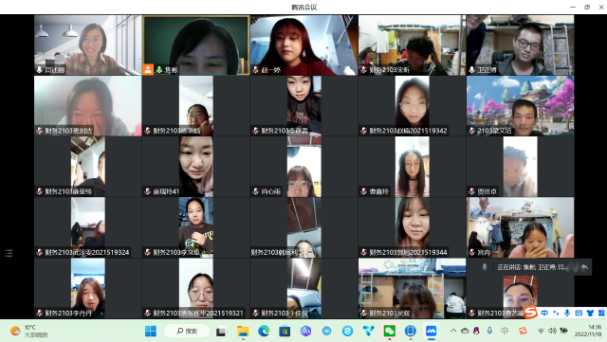Click the return arrow in the speaking bar
The image size is (607, 342).
tap(584, 267)
